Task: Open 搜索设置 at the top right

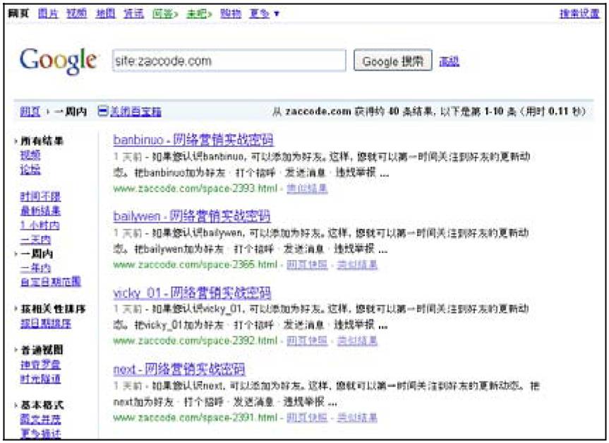Action: tap(579, 13)
